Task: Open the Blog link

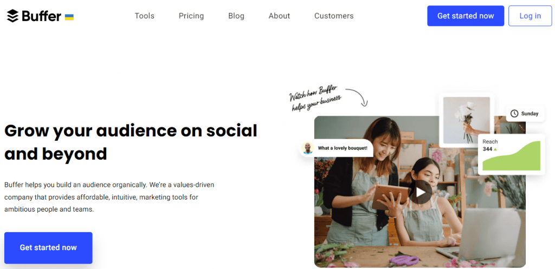Action: click(236, 16)
